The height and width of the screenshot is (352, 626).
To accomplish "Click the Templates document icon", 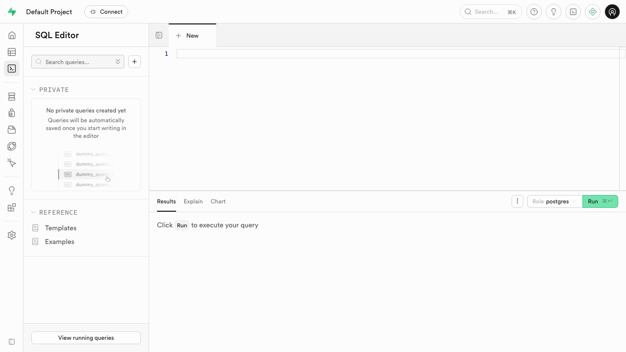I will point(35,228).
